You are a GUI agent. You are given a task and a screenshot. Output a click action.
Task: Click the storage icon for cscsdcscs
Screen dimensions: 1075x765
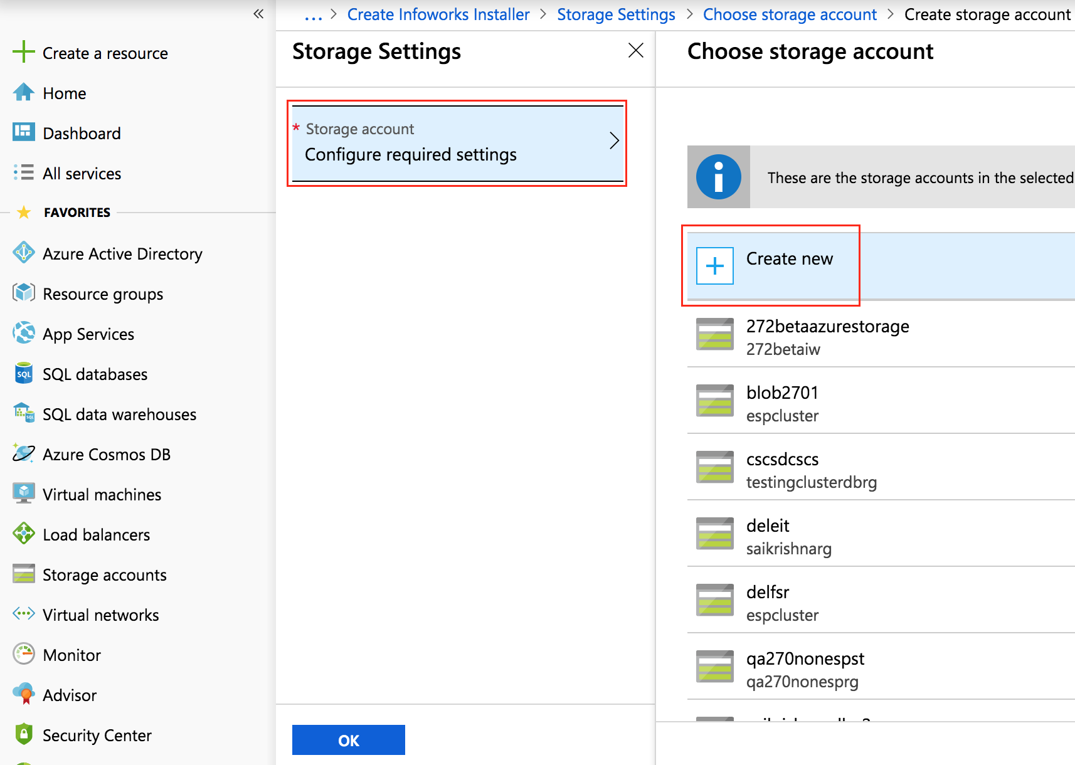[715, 467]
